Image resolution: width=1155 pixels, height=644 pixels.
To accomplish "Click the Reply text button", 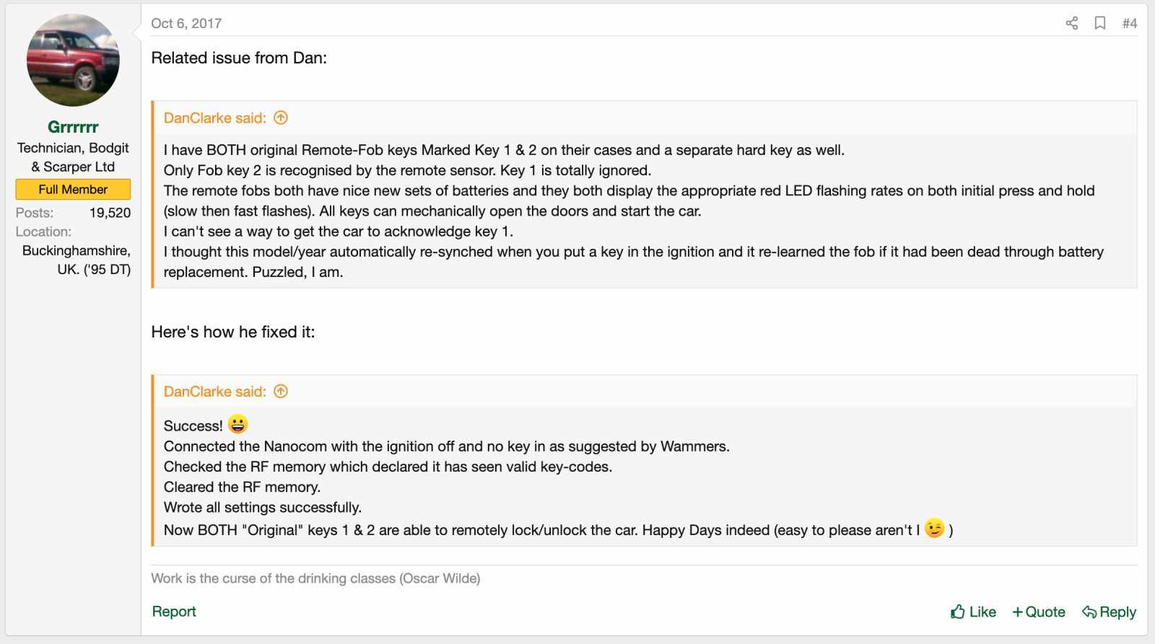I will 1117,612.
